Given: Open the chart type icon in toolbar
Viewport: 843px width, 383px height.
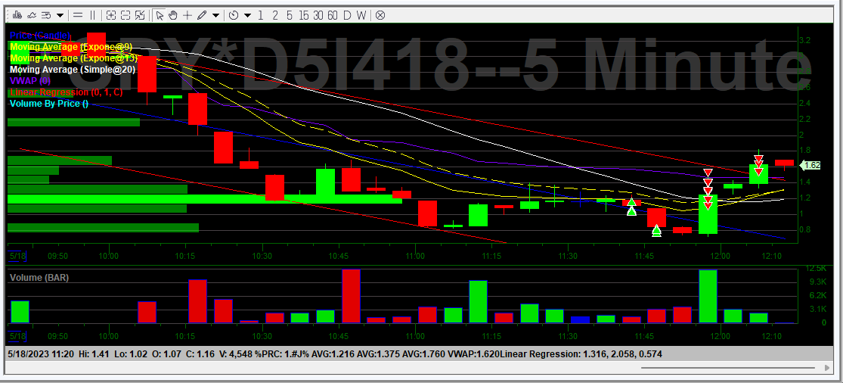Looking at the screenshot, I should [17, 15].
